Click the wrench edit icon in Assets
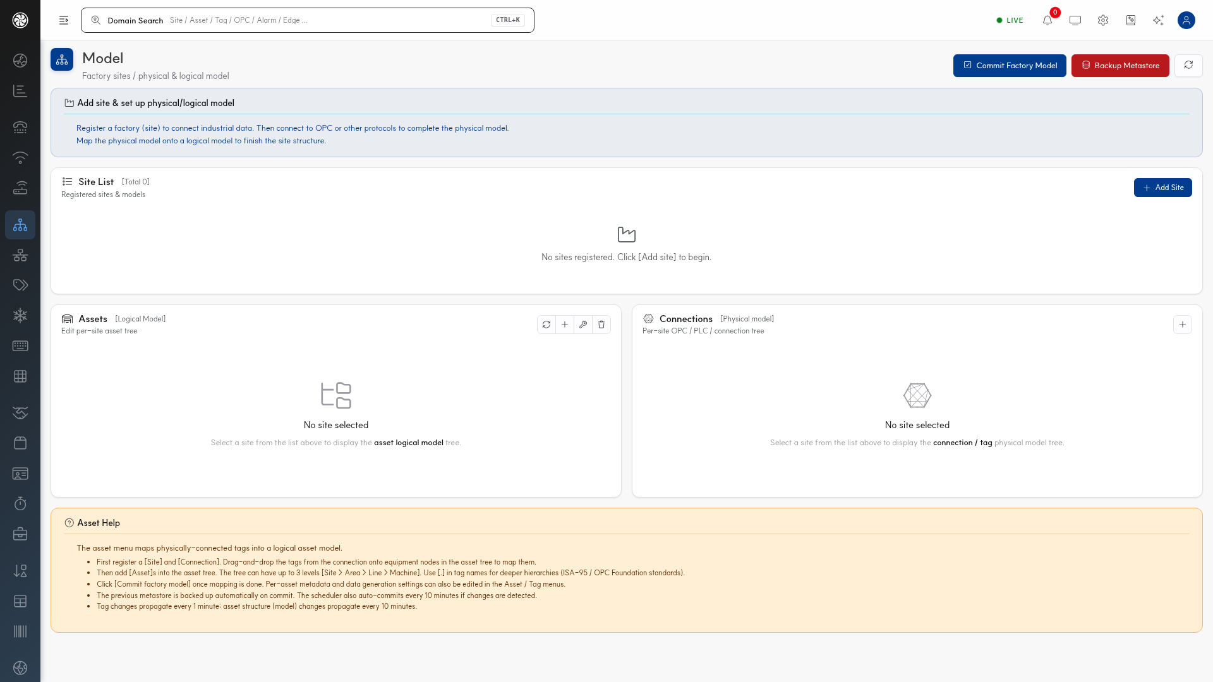Viewport: 1213px width, 682px height. (583, 325)
